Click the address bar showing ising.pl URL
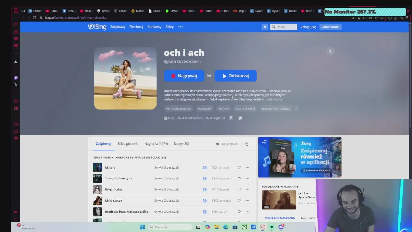This screenshot has height=232, width=412. (76, 18)
